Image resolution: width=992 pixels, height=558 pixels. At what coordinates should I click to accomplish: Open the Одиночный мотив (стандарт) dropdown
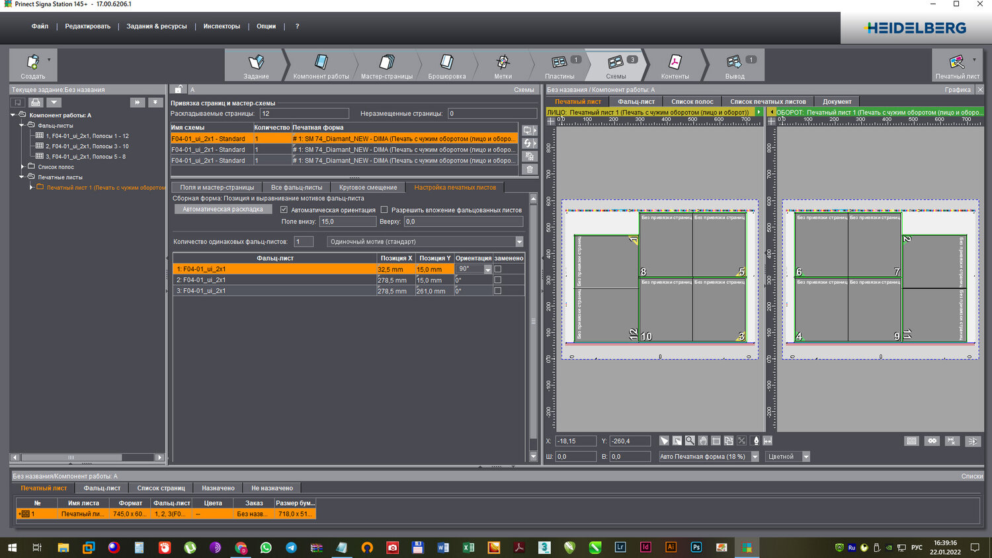point(519,242)
